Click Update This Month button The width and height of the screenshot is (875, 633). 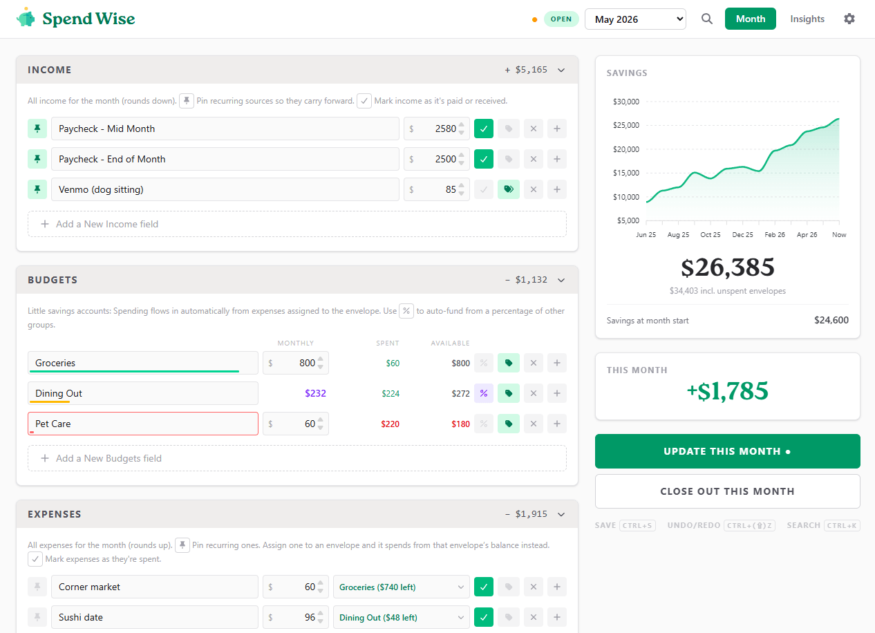(x=728, y=451)
